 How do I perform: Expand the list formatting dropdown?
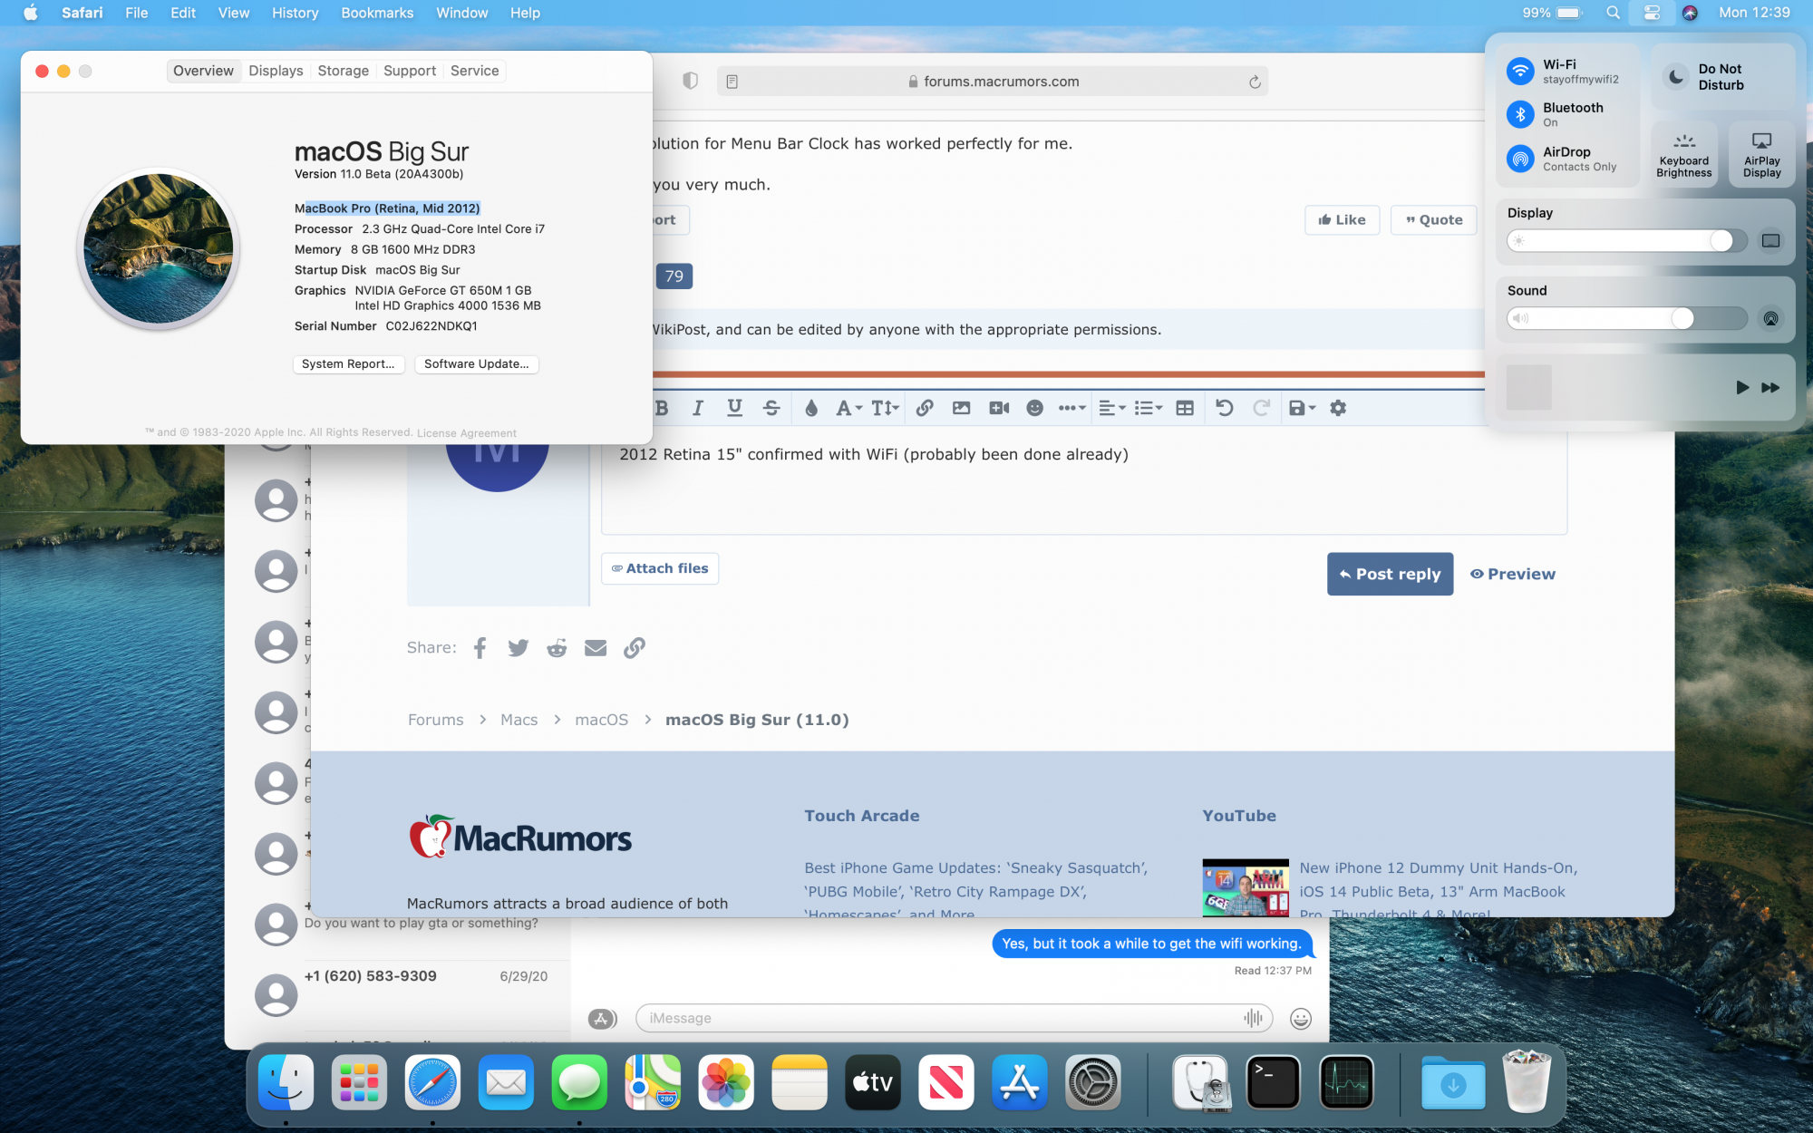[x=1148, y=408]
